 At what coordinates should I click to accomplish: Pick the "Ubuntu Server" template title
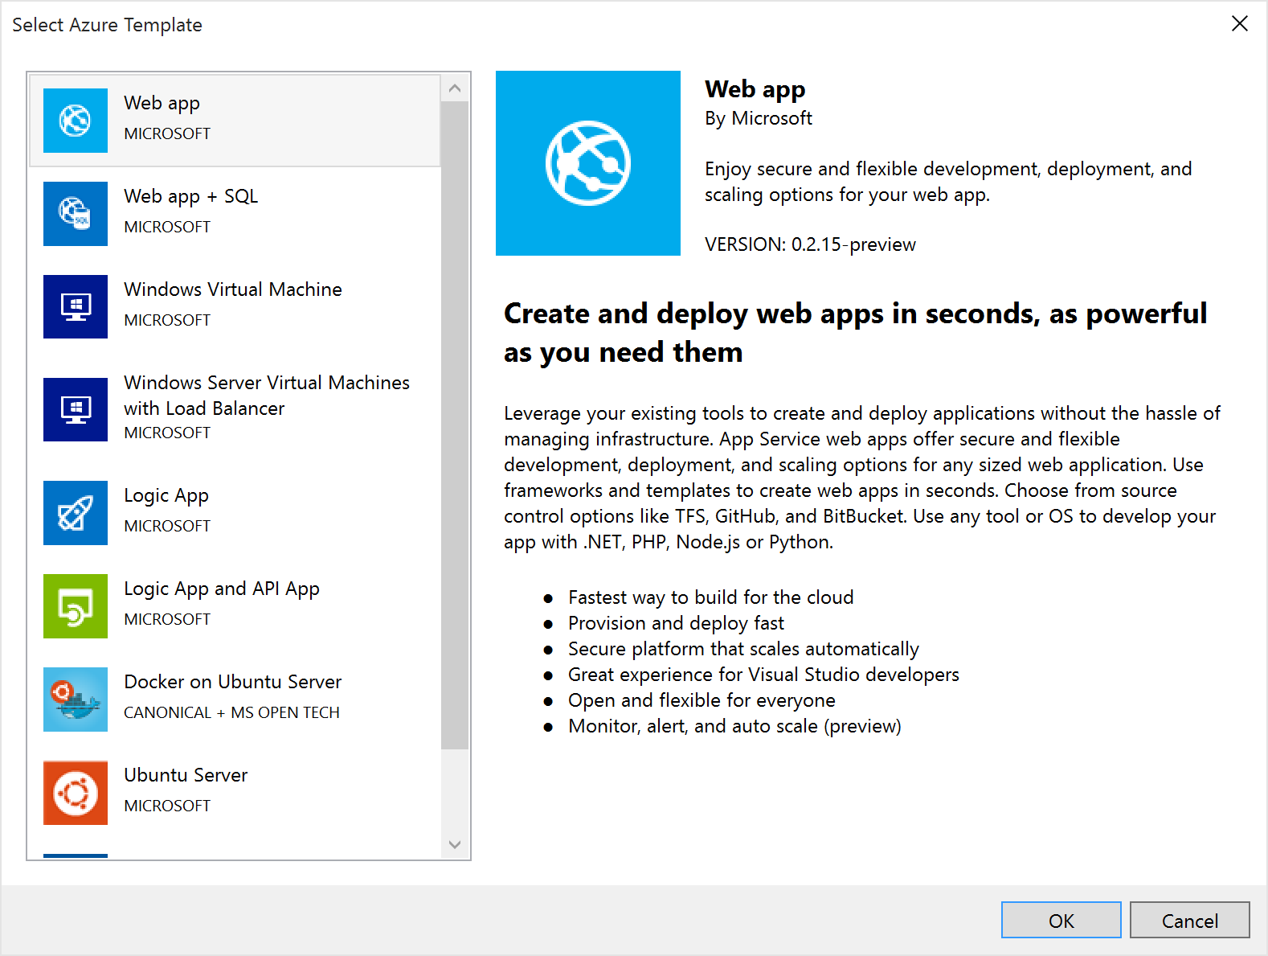[186, 775]
